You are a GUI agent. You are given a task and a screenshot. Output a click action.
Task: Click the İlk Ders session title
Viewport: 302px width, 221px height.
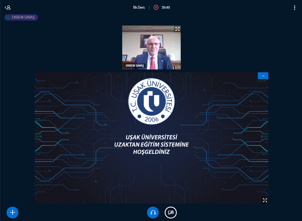[139, 7]
